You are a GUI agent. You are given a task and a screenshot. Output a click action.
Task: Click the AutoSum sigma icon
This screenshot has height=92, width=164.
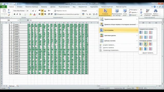[x=141, y=10]
